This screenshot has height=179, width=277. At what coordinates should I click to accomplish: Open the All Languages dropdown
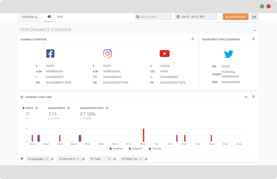(37, 159)
